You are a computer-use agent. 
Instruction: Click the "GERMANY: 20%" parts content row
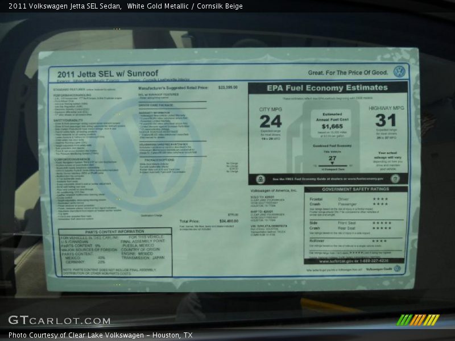(85, 262)
